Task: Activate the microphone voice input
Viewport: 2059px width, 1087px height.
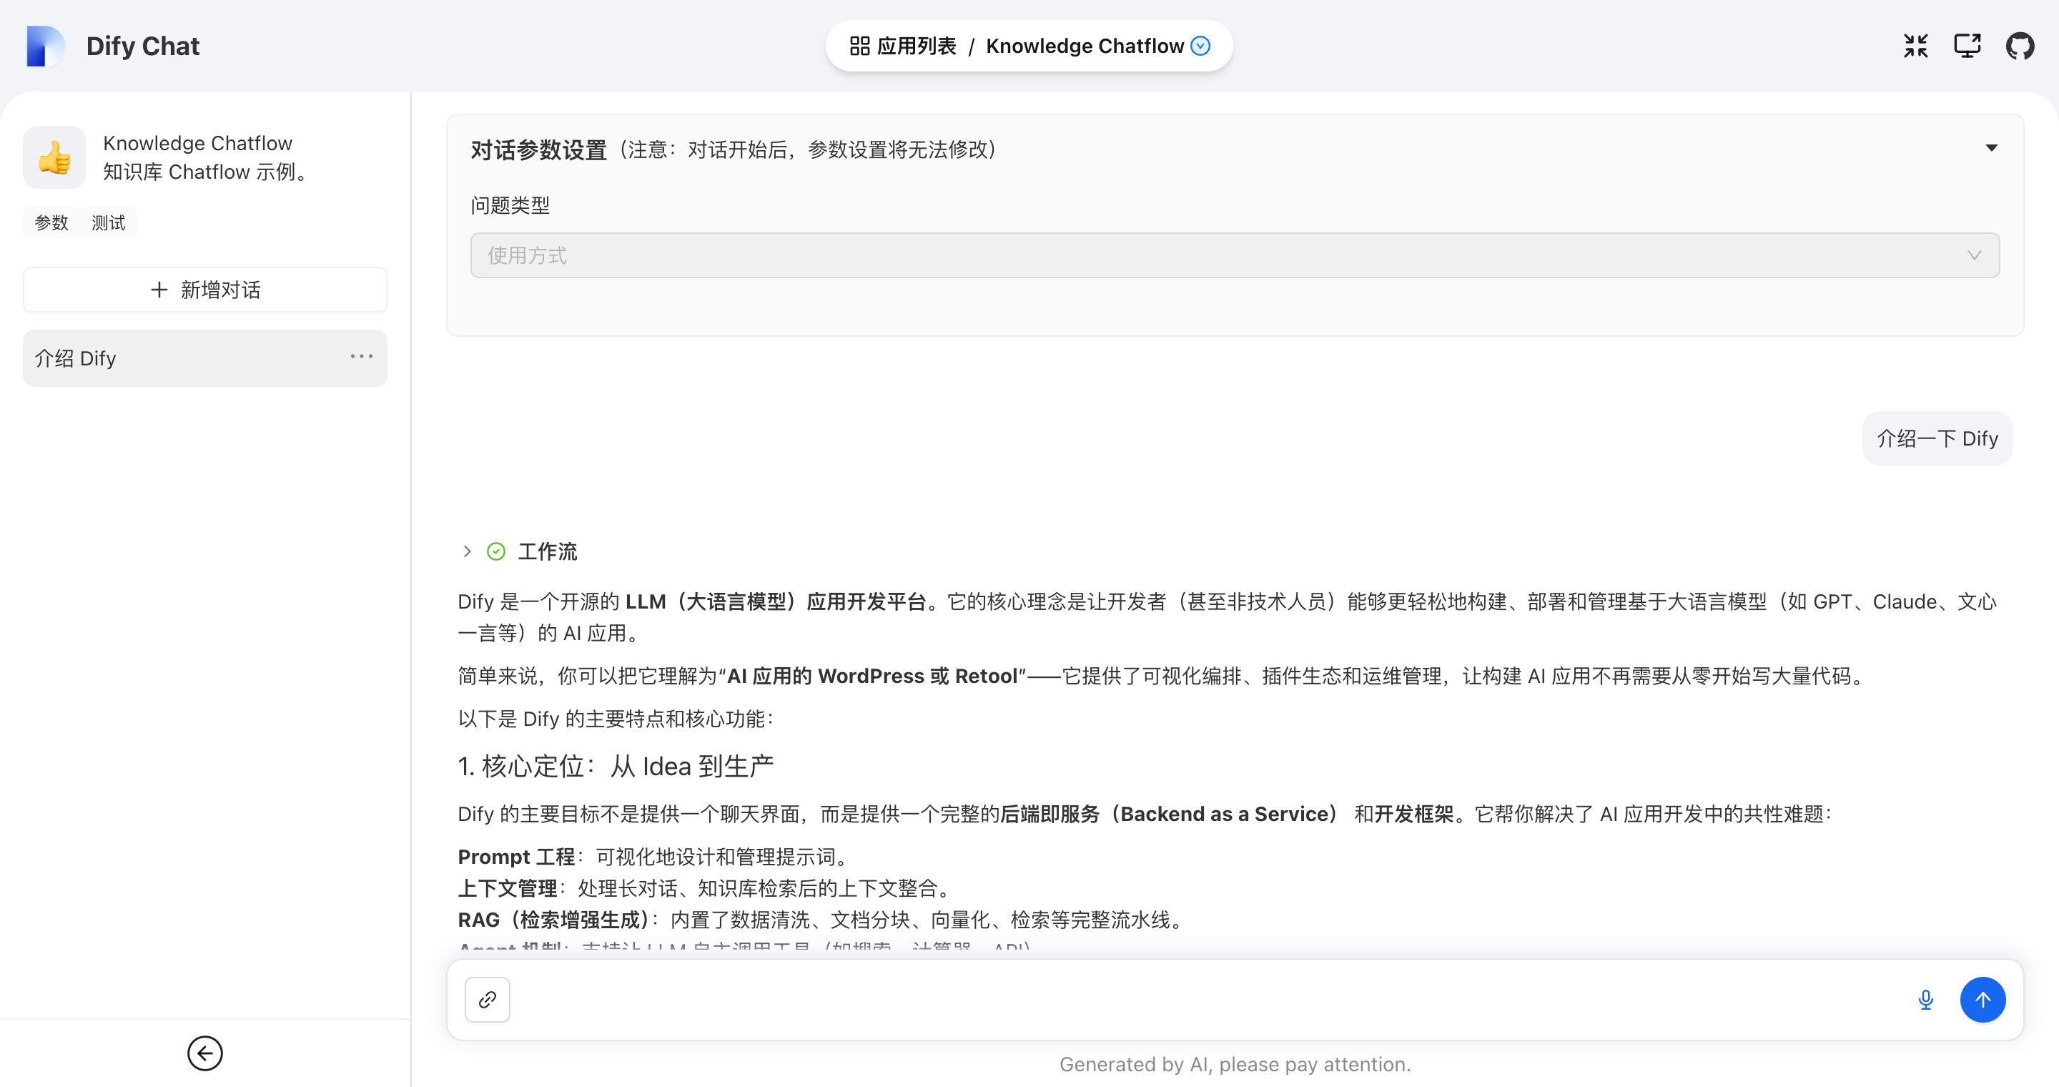Action: [1925, 999]
